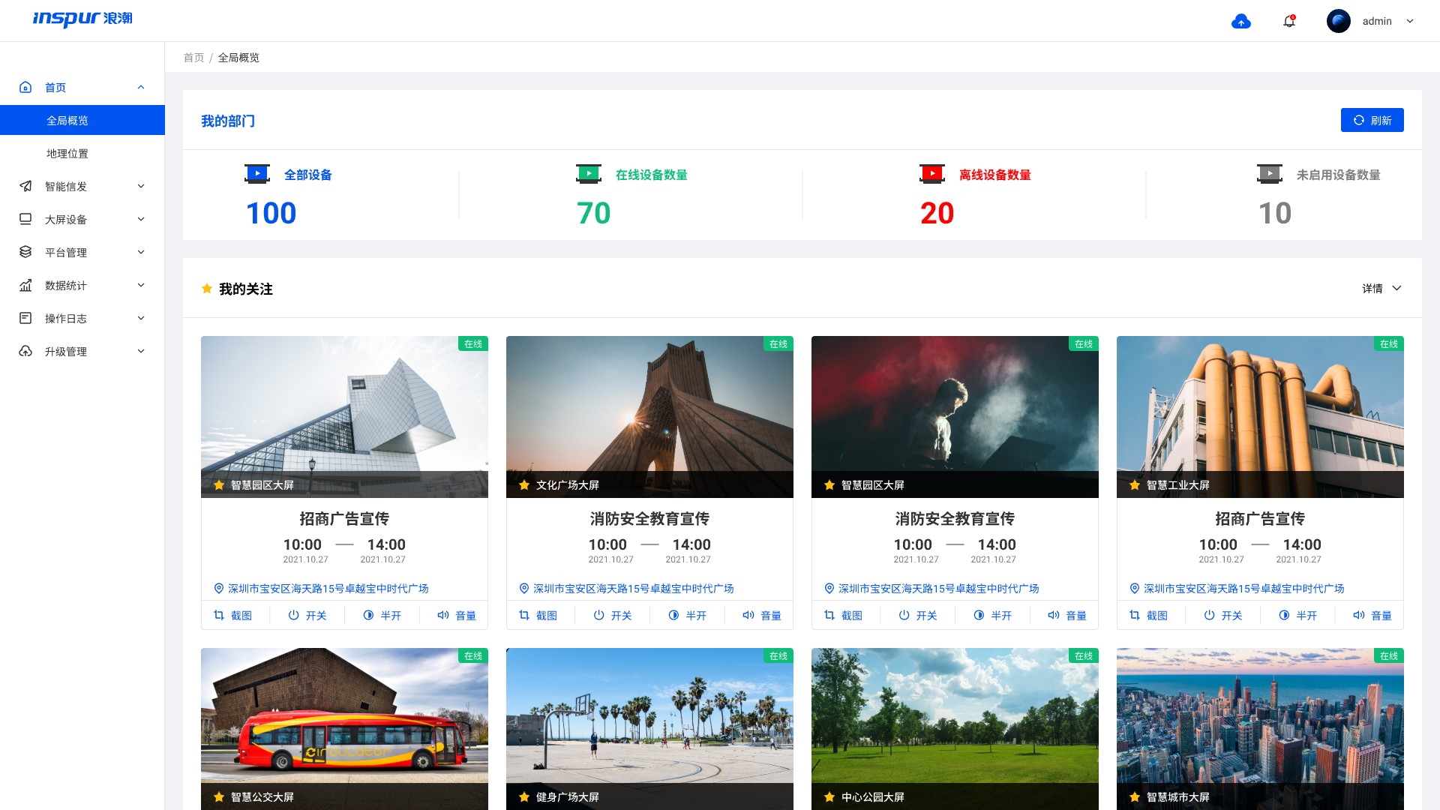Screen dimensions: 1440x810
Task: Click the offline device count 20
Action: pyautogui.click(x=937, y=214)
